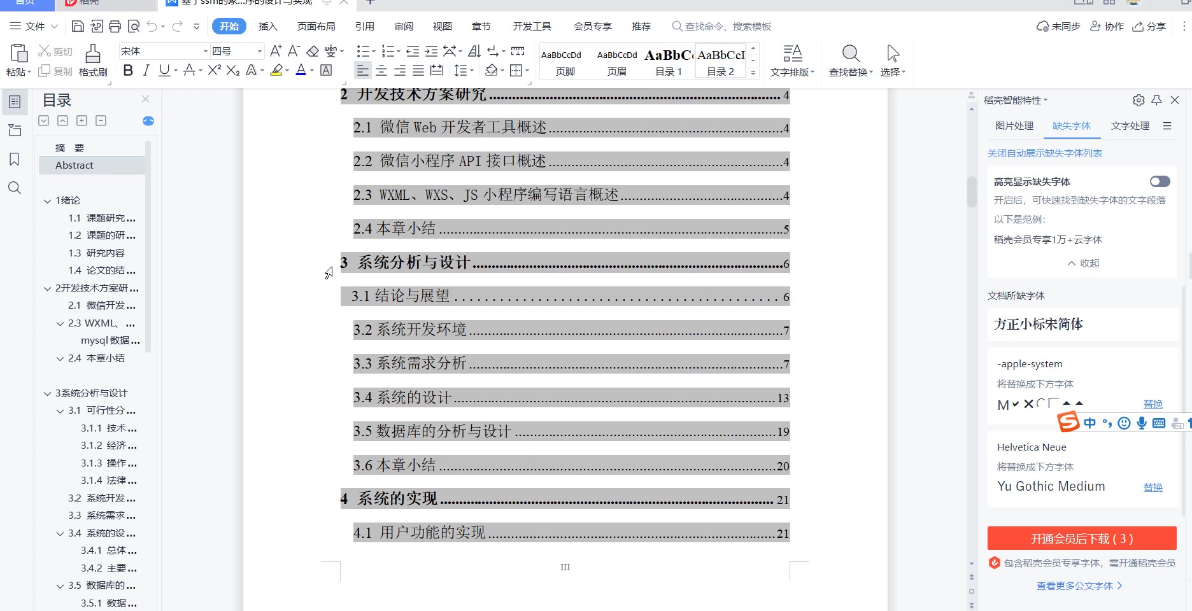Select the 页眉 style thumbnail
The width and height of the screenshot is (1192, 611).
tap(617, 62)
